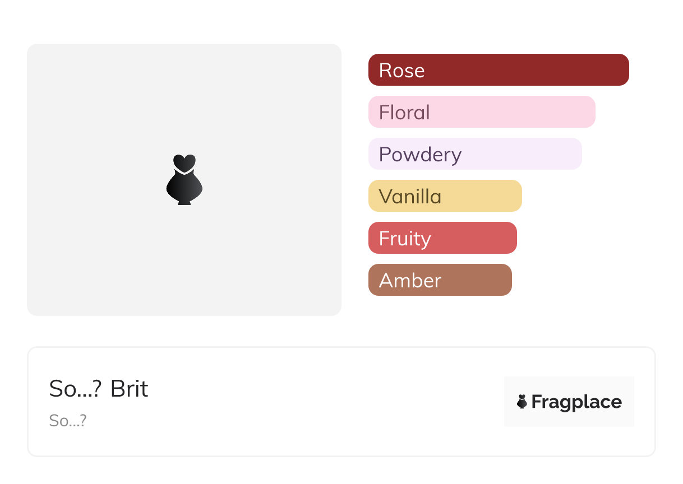The height and width of the screenshot is (484, 683).
Task: Click the word "Amber" label
Action: point(410,281)
